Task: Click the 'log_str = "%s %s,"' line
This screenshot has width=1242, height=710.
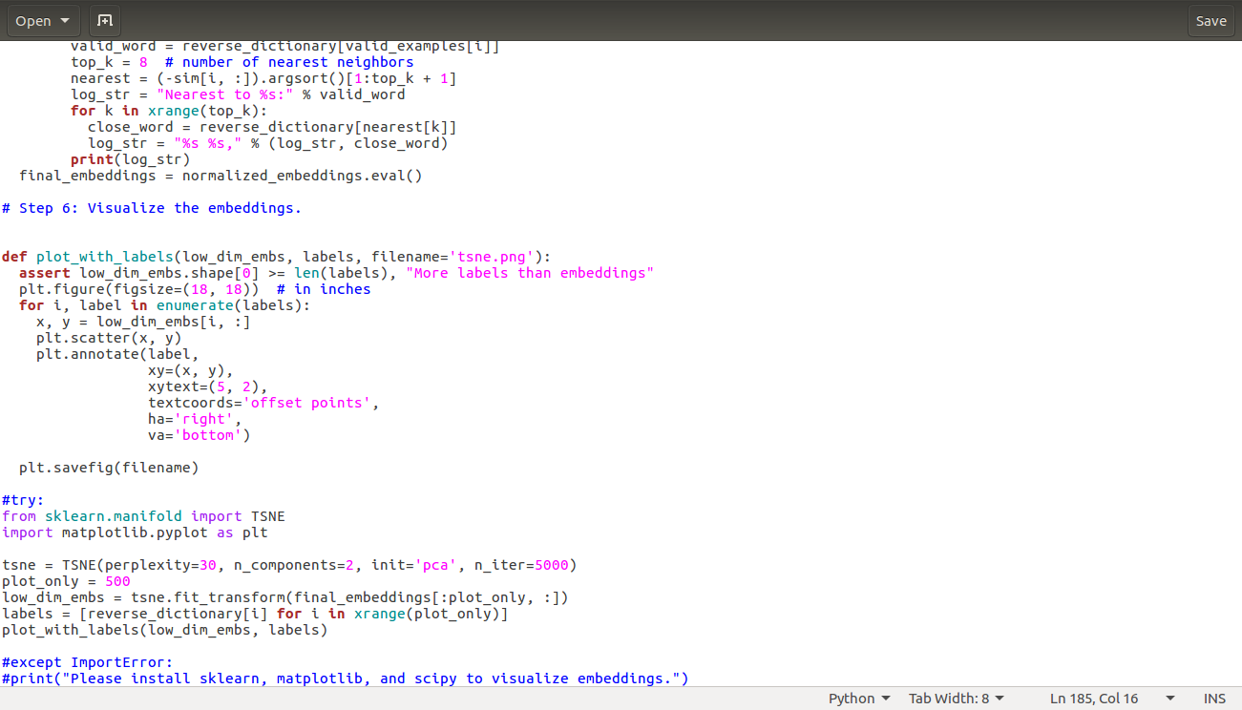Action: 268,143
